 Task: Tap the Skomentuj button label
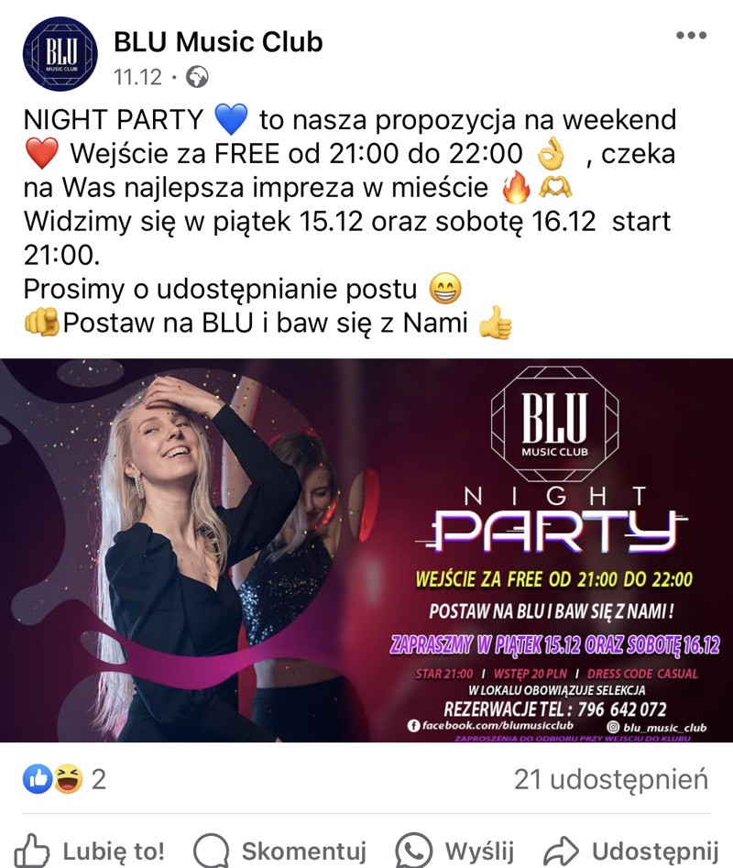(303, 851)
